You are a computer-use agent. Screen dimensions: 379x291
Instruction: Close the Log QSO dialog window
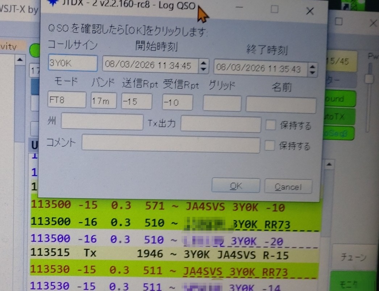coord(310,11)
